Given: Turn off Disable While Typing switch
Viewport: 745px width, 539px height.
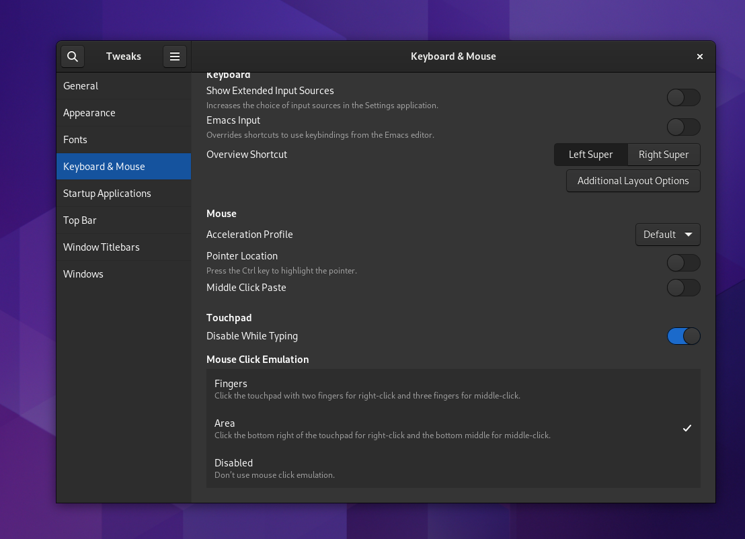Looking at the screenshot, I should (683, 336).
